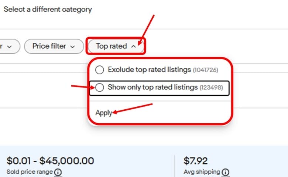Select the Exclude top rated listings radio button
This screenshot has width=288, height=177.
click(x=99, y=70)
